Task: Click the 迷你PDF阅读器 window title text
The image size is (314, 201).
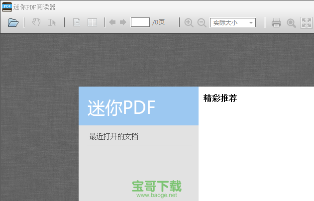Action: coord(35,7)
